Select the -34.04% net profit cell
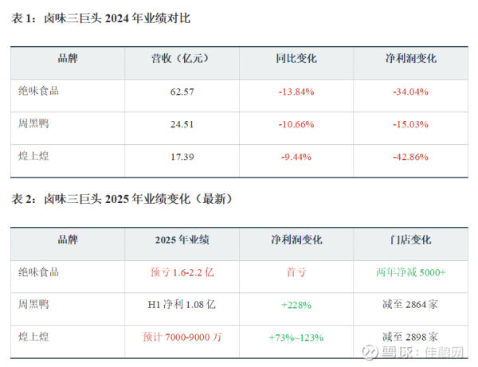Image resolution: width=478 pixels, height=367 pixels. tap(410, 92)
